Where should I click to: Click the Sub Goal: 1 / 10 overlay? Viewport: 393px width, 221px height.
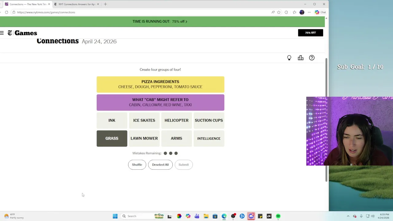pyautogui.click(x=360, y=67)
